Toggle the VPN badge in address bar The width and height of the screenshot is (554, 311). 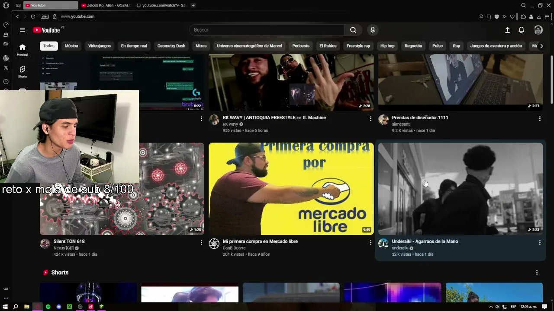[45, 16]
